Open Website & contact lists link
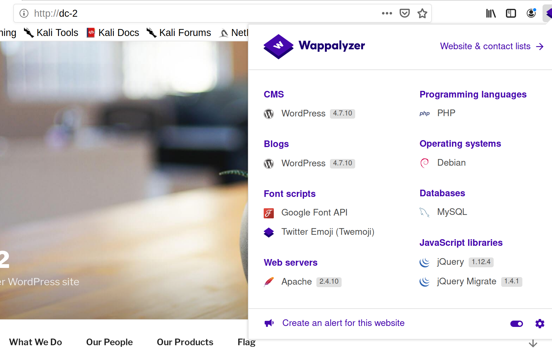Viewport: 552px width, 349px height. click(492, 46)
